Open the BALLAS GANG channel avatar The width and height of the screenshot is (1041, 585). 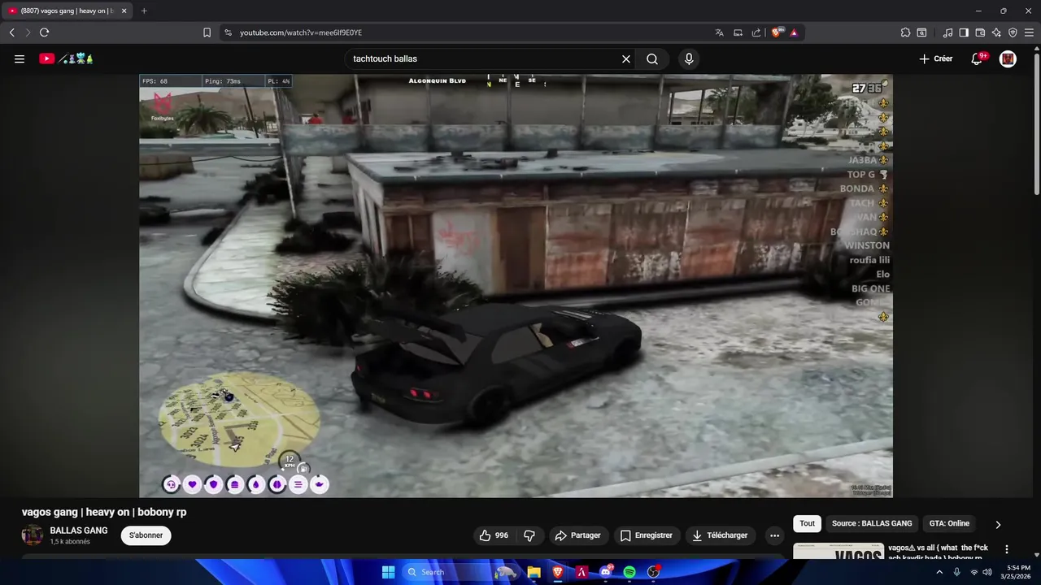point(33,535)
